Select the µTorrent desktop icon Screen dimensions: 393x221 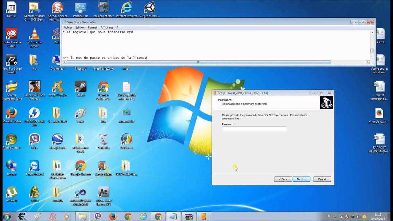tap(11, 194)
